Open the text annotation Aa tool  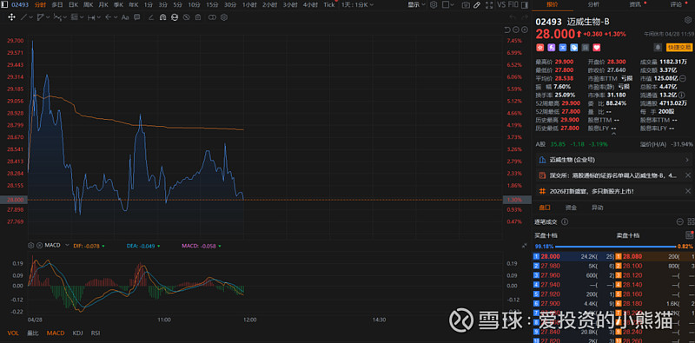125,17
